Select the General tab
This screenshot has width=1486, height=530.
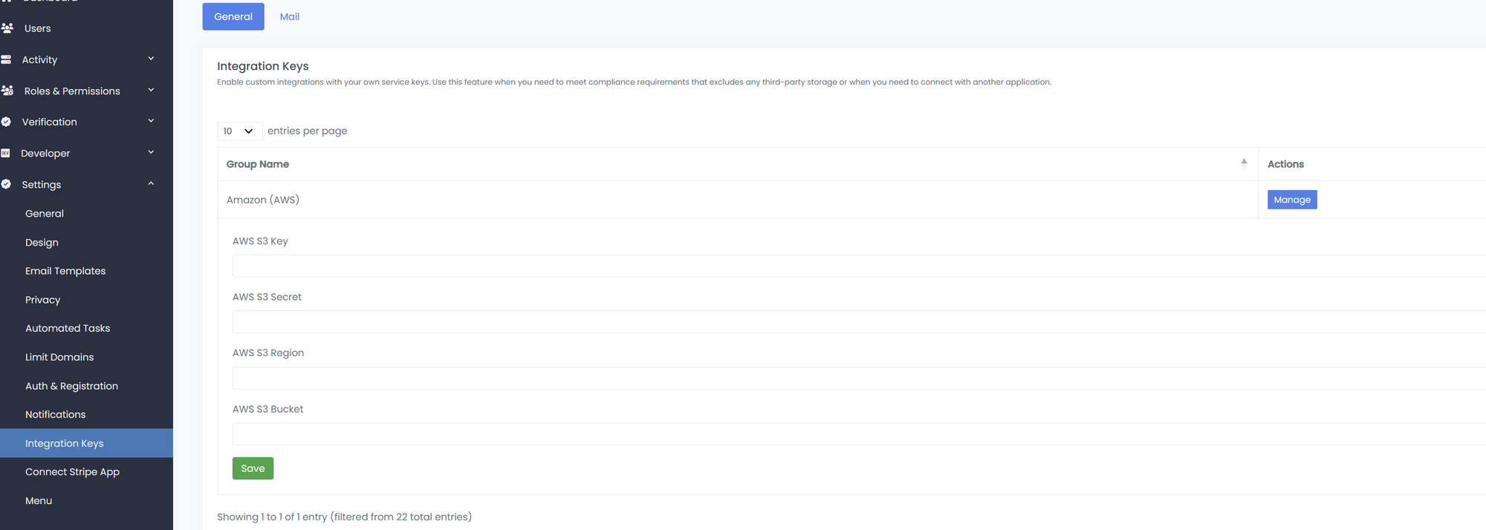(x=233, y=16)
